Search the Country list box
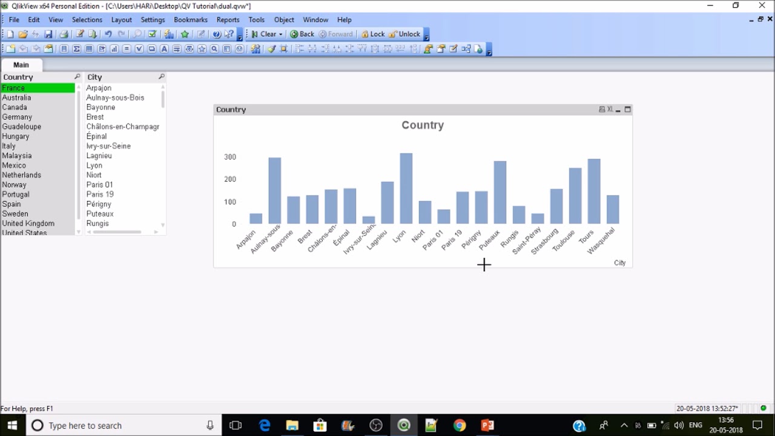 [77, 77]
